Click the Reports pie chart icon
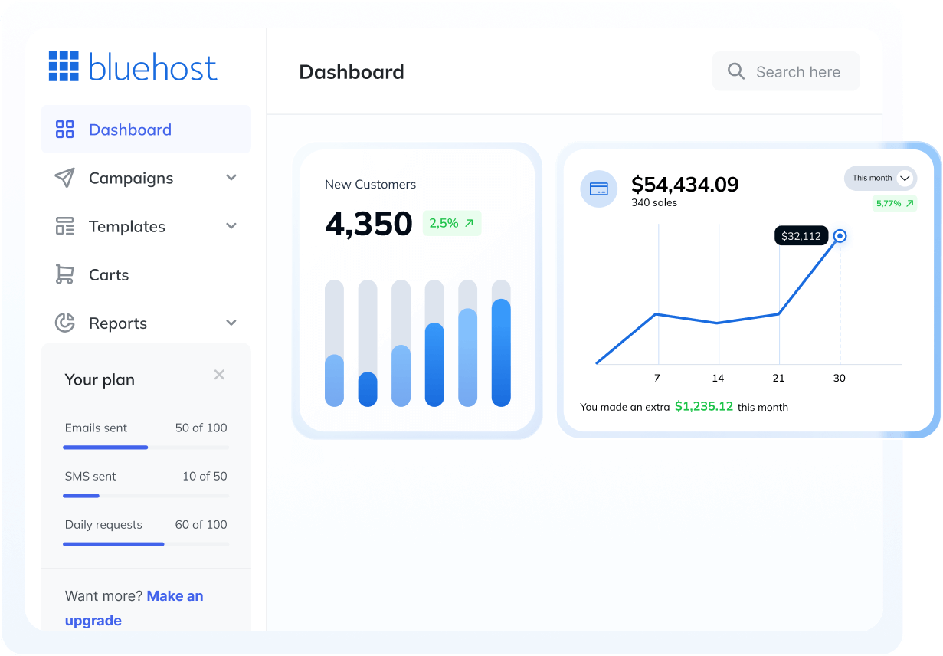943x656 pixels. (x=65, y=323)
